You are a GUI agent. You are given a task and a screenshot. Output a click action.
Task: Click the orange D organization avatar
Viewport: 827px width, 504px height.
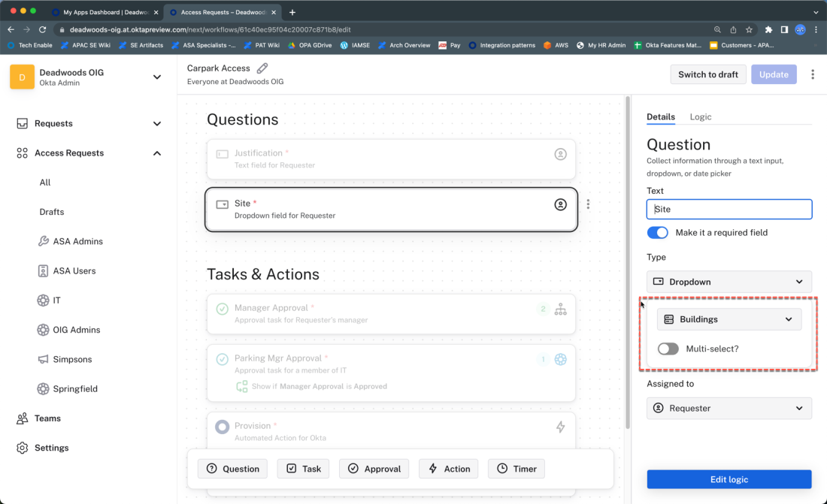coord(22,77)
